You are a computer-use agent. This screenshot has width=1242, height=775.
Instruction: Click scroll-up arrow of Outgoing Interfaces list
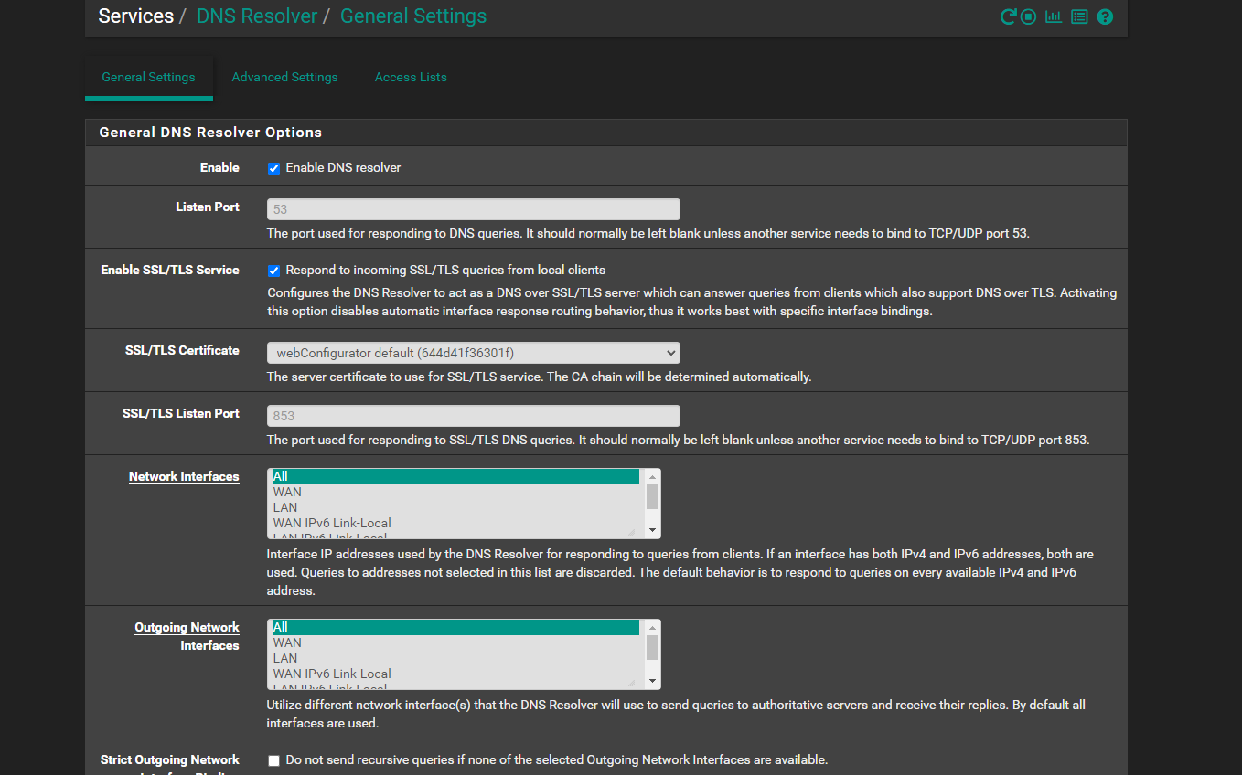(x=652, y=628)
